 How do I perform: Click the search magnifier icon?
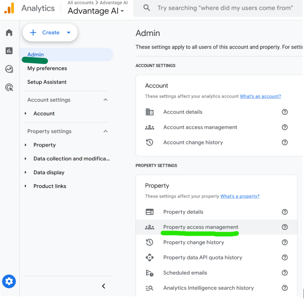coord(147,8)
